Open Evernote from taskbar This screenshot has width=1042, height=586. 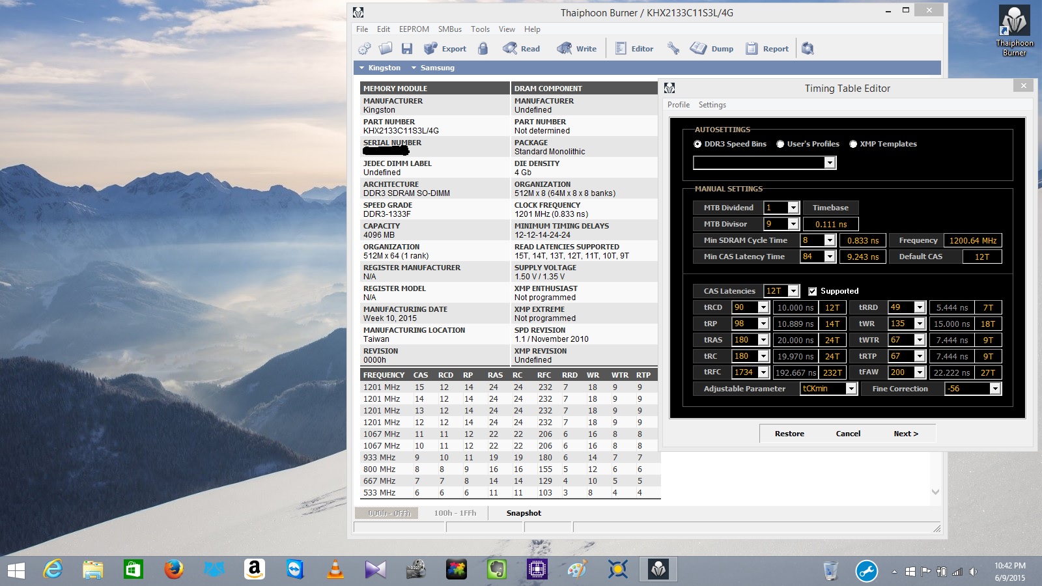point(497,570)
